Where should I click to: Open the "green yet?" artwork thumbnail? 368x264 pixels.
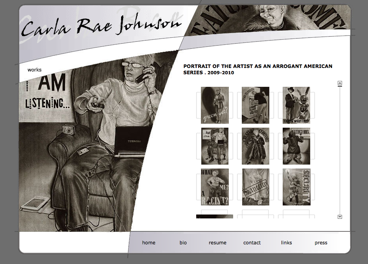tap(215, 105)
